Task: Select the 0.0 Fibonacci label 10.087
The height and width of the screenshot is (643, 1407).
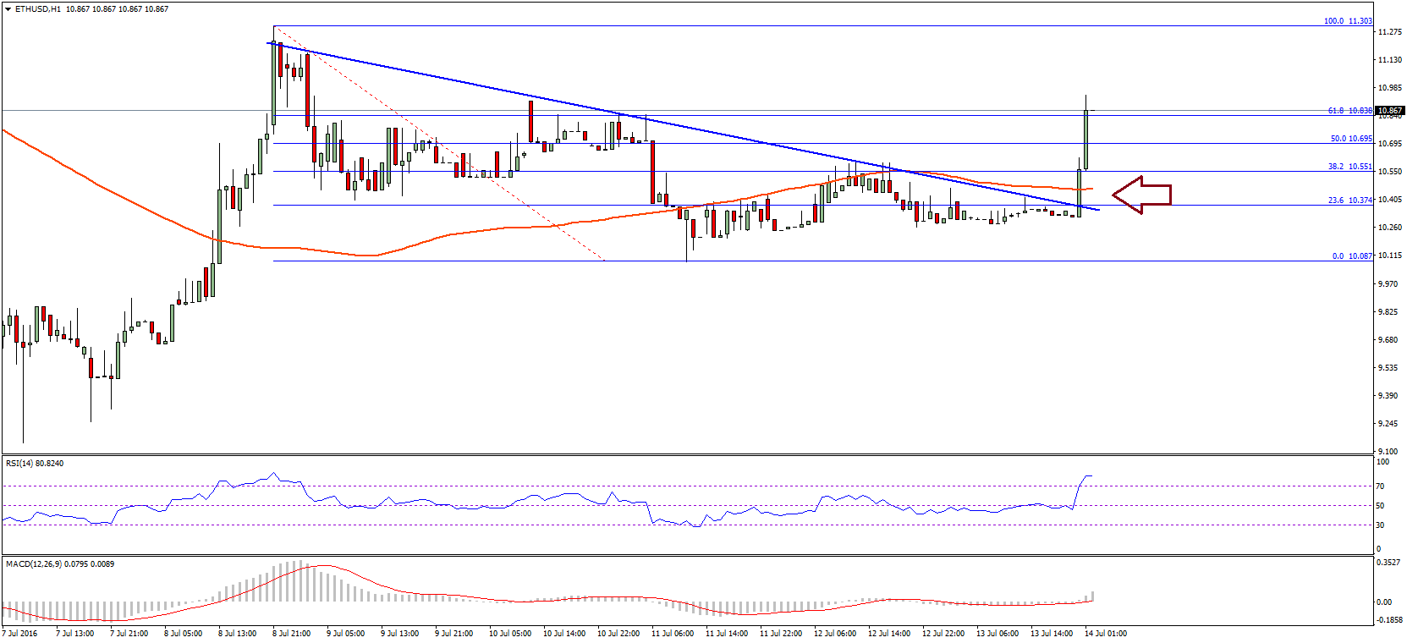Action: 1352,256
